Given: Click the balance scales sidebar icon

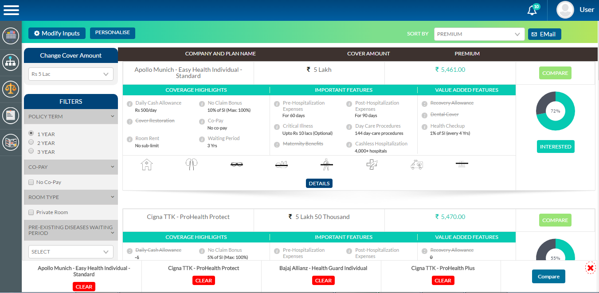Looking at the screenshot, I should coord(11,89).
